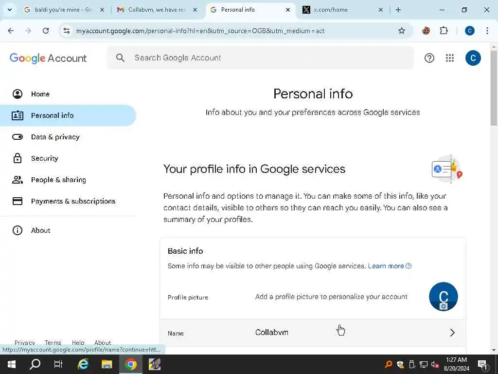Screen dimensions: 498x374
Task: Close the Collabvm Gmail tab
Action: point(195,10)
